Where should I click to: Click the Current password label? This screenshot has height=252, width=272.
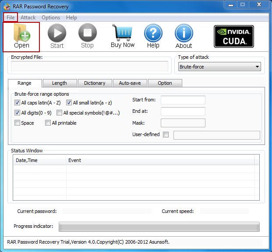click(x=37, y=211)
